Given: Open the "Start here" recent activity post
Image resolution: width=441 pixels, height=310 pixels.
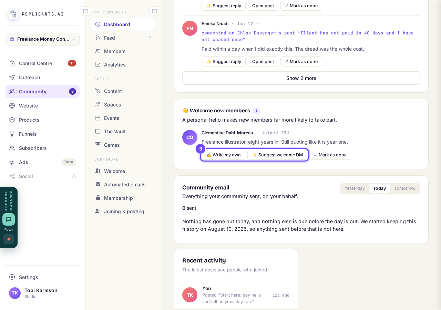Looking at the screenshot, I should pyautogui.click(x=236, y=294).
